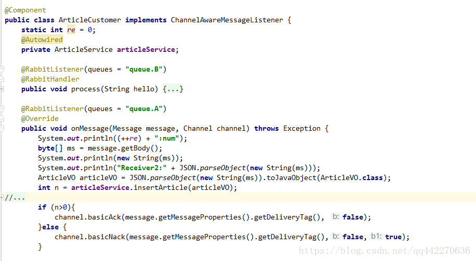Click the throws keyword

266,128
